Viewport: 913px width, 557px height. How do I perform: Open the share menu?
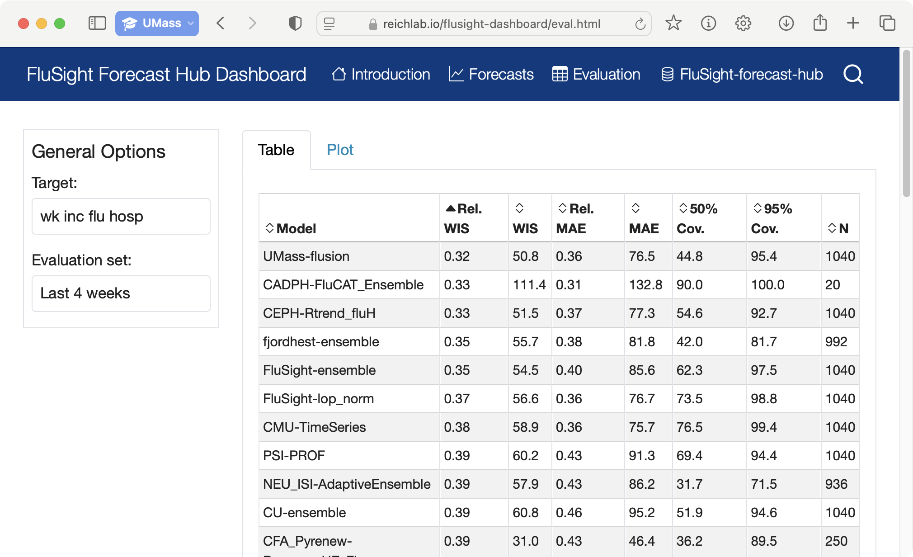point(820,23)
